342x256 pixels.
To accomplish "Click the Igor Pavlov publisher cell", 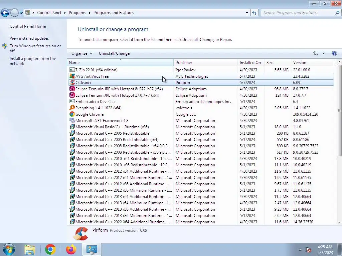I will pos(185,70).
